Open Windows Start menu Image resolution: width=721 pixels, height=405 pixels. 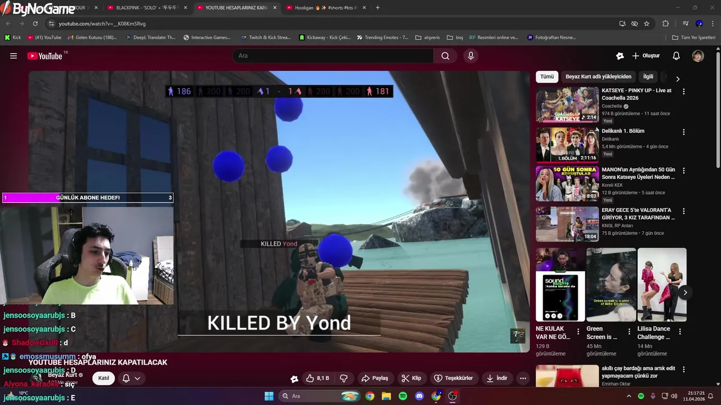[269, 396]
